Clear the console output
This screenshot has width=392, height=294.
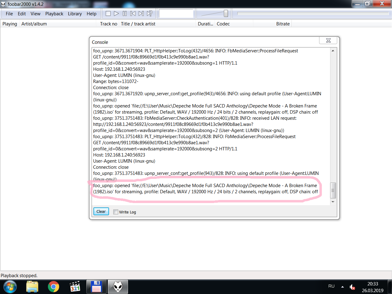click(101, 212)
